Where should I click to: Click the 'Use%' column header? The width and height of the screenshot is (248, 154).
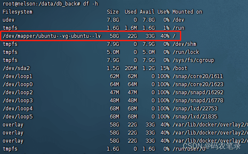163,12
